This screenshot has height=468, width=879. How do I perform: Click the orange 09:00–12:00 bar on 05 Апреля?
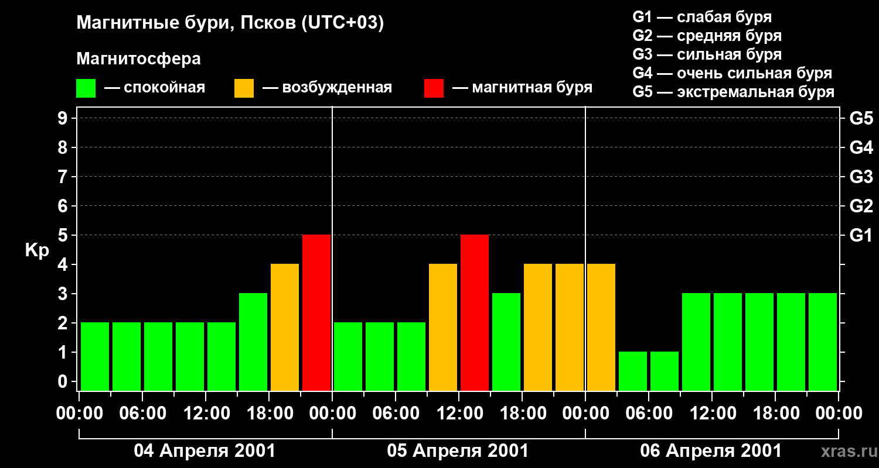coord(443,328)
